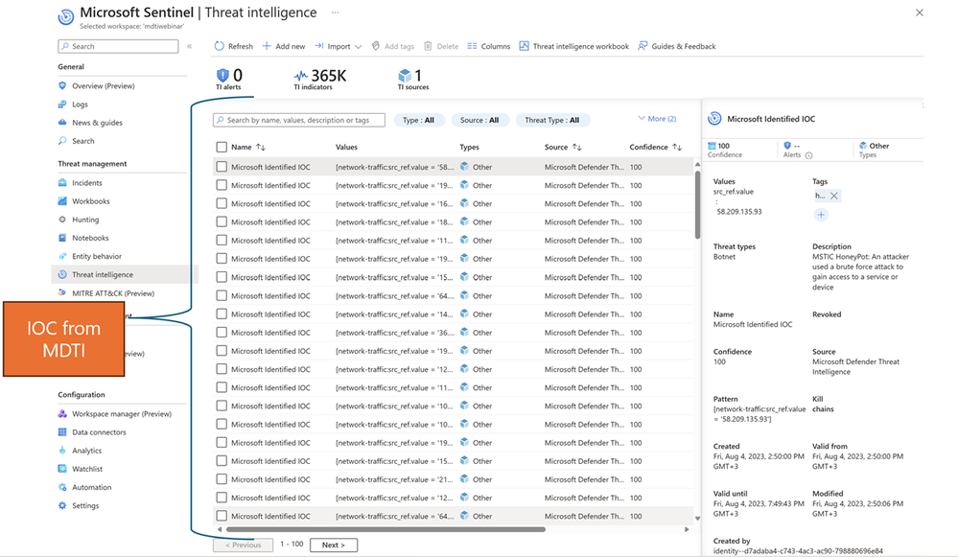Click the table's vertical scrollbar thumb
This screenshot has height=557, width=958.
(x=698, y=205)
